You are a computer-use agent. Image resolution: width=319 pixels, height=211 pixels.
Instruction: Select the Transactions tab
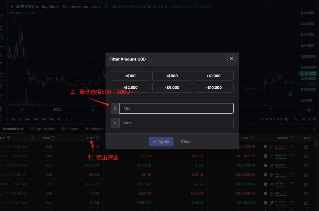pos(12,129)
